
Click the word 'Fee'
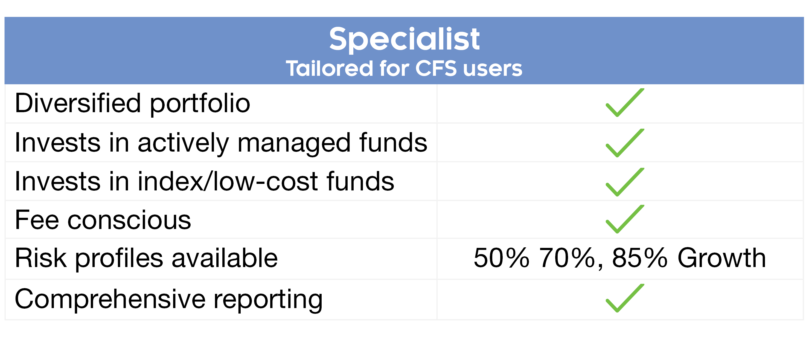(x=37, y=220)
